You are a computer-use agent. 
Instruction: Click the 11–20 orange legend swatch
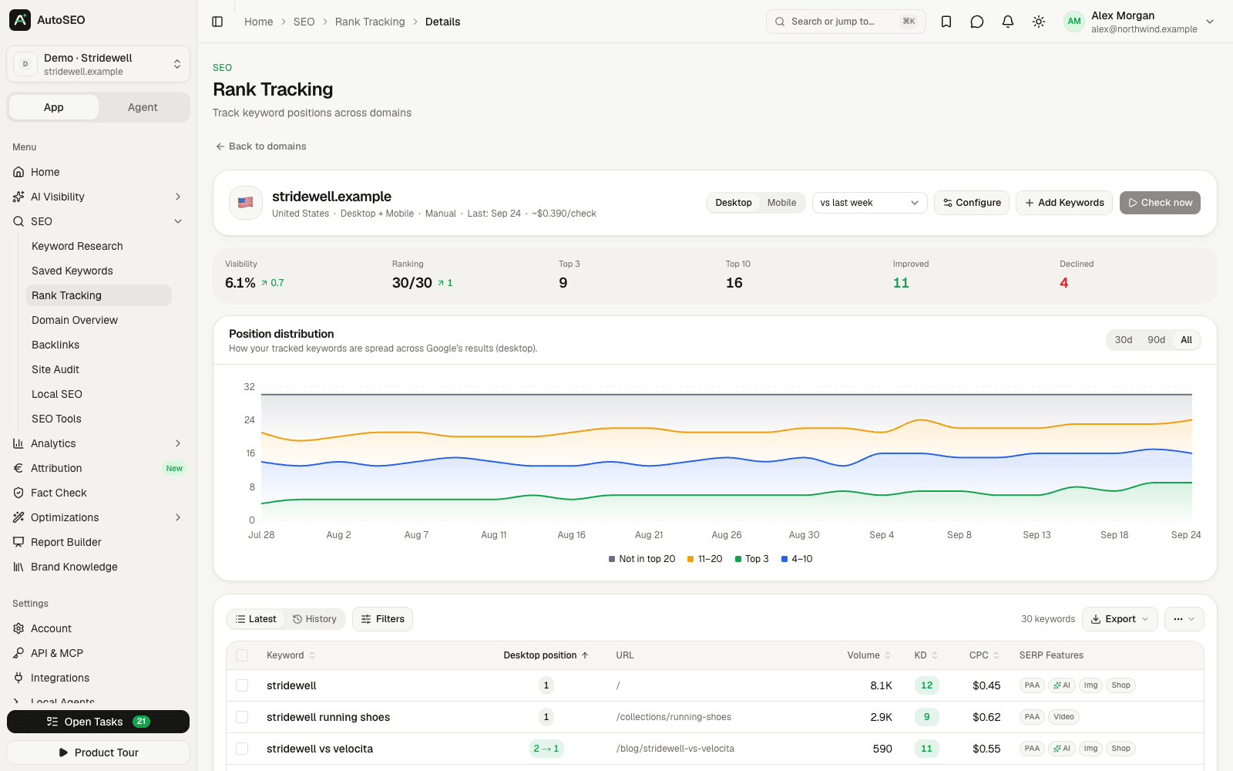tap(690, 559)
